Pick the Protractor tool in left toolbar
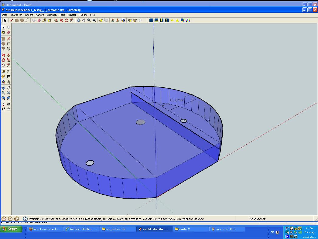The image size is (318, 239). coord(3,77)
